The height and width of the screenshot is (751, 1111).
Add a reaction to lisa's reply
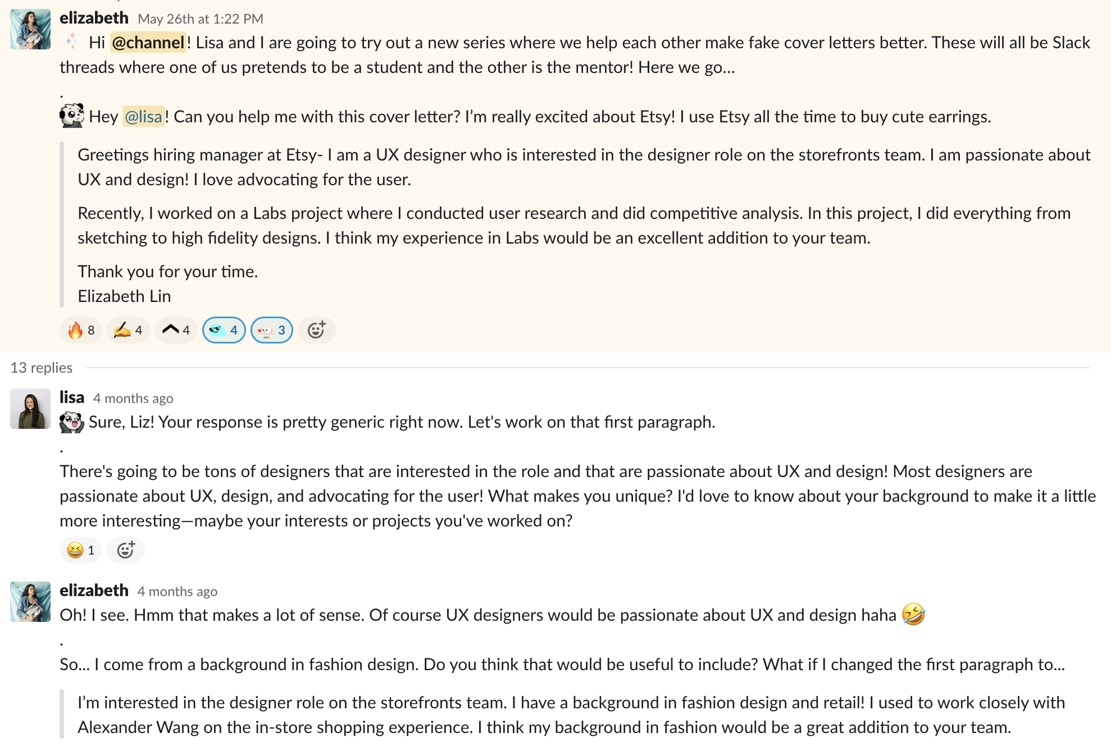125,550
